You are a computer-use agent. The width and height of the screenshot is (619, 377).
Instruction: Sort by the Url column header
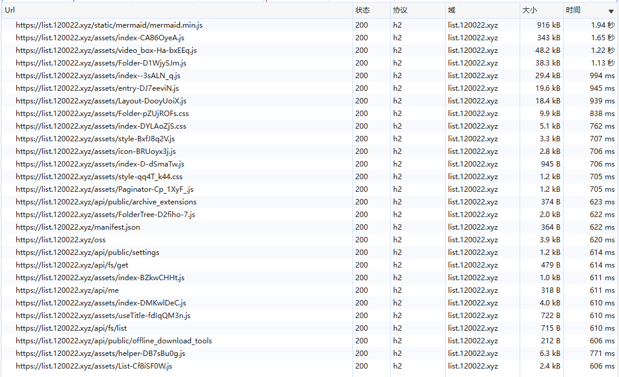pos(10,10)
